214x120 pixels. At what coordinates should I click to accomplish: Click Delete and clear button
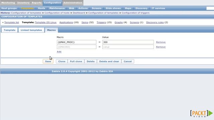(x=109, y=61)
